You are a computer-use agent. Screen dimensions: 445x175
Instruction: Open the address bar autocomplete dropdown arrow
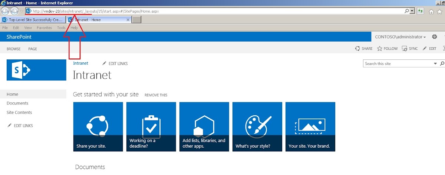412,11
